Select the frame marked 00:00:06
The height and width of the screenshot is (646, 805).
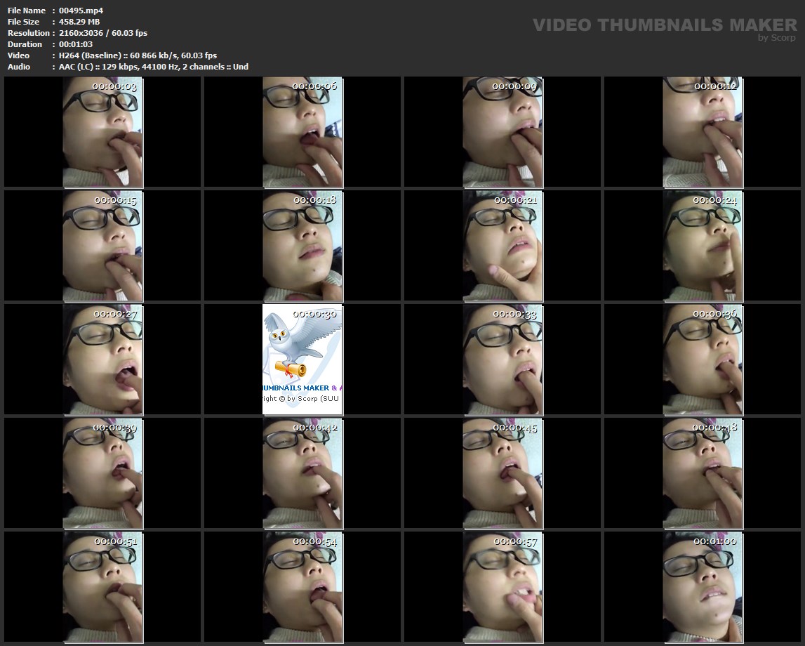302,132
